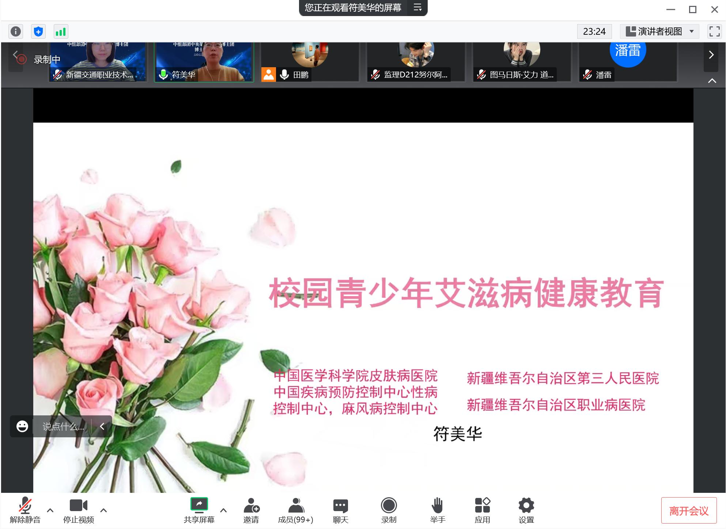This screenshot has width=726, height=529.
Task: Click the Apps icon
Action: tap(482, 510)
